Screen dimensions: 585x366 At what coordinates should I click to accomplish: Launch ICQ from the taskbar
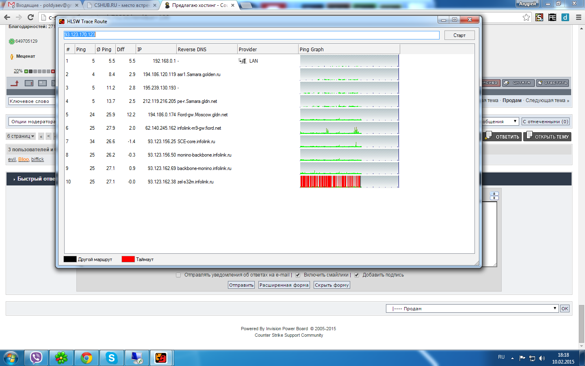coord(61,358)
